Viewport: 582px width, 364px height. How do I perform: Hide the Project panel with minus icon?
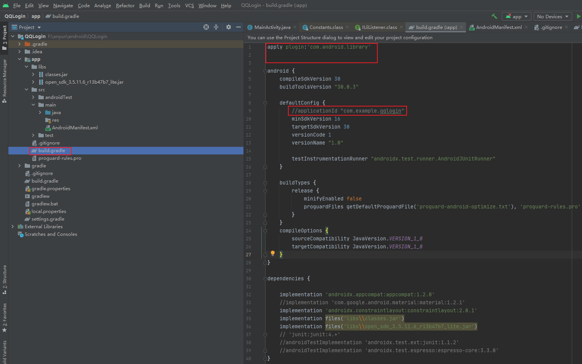(x=239, y=27)
